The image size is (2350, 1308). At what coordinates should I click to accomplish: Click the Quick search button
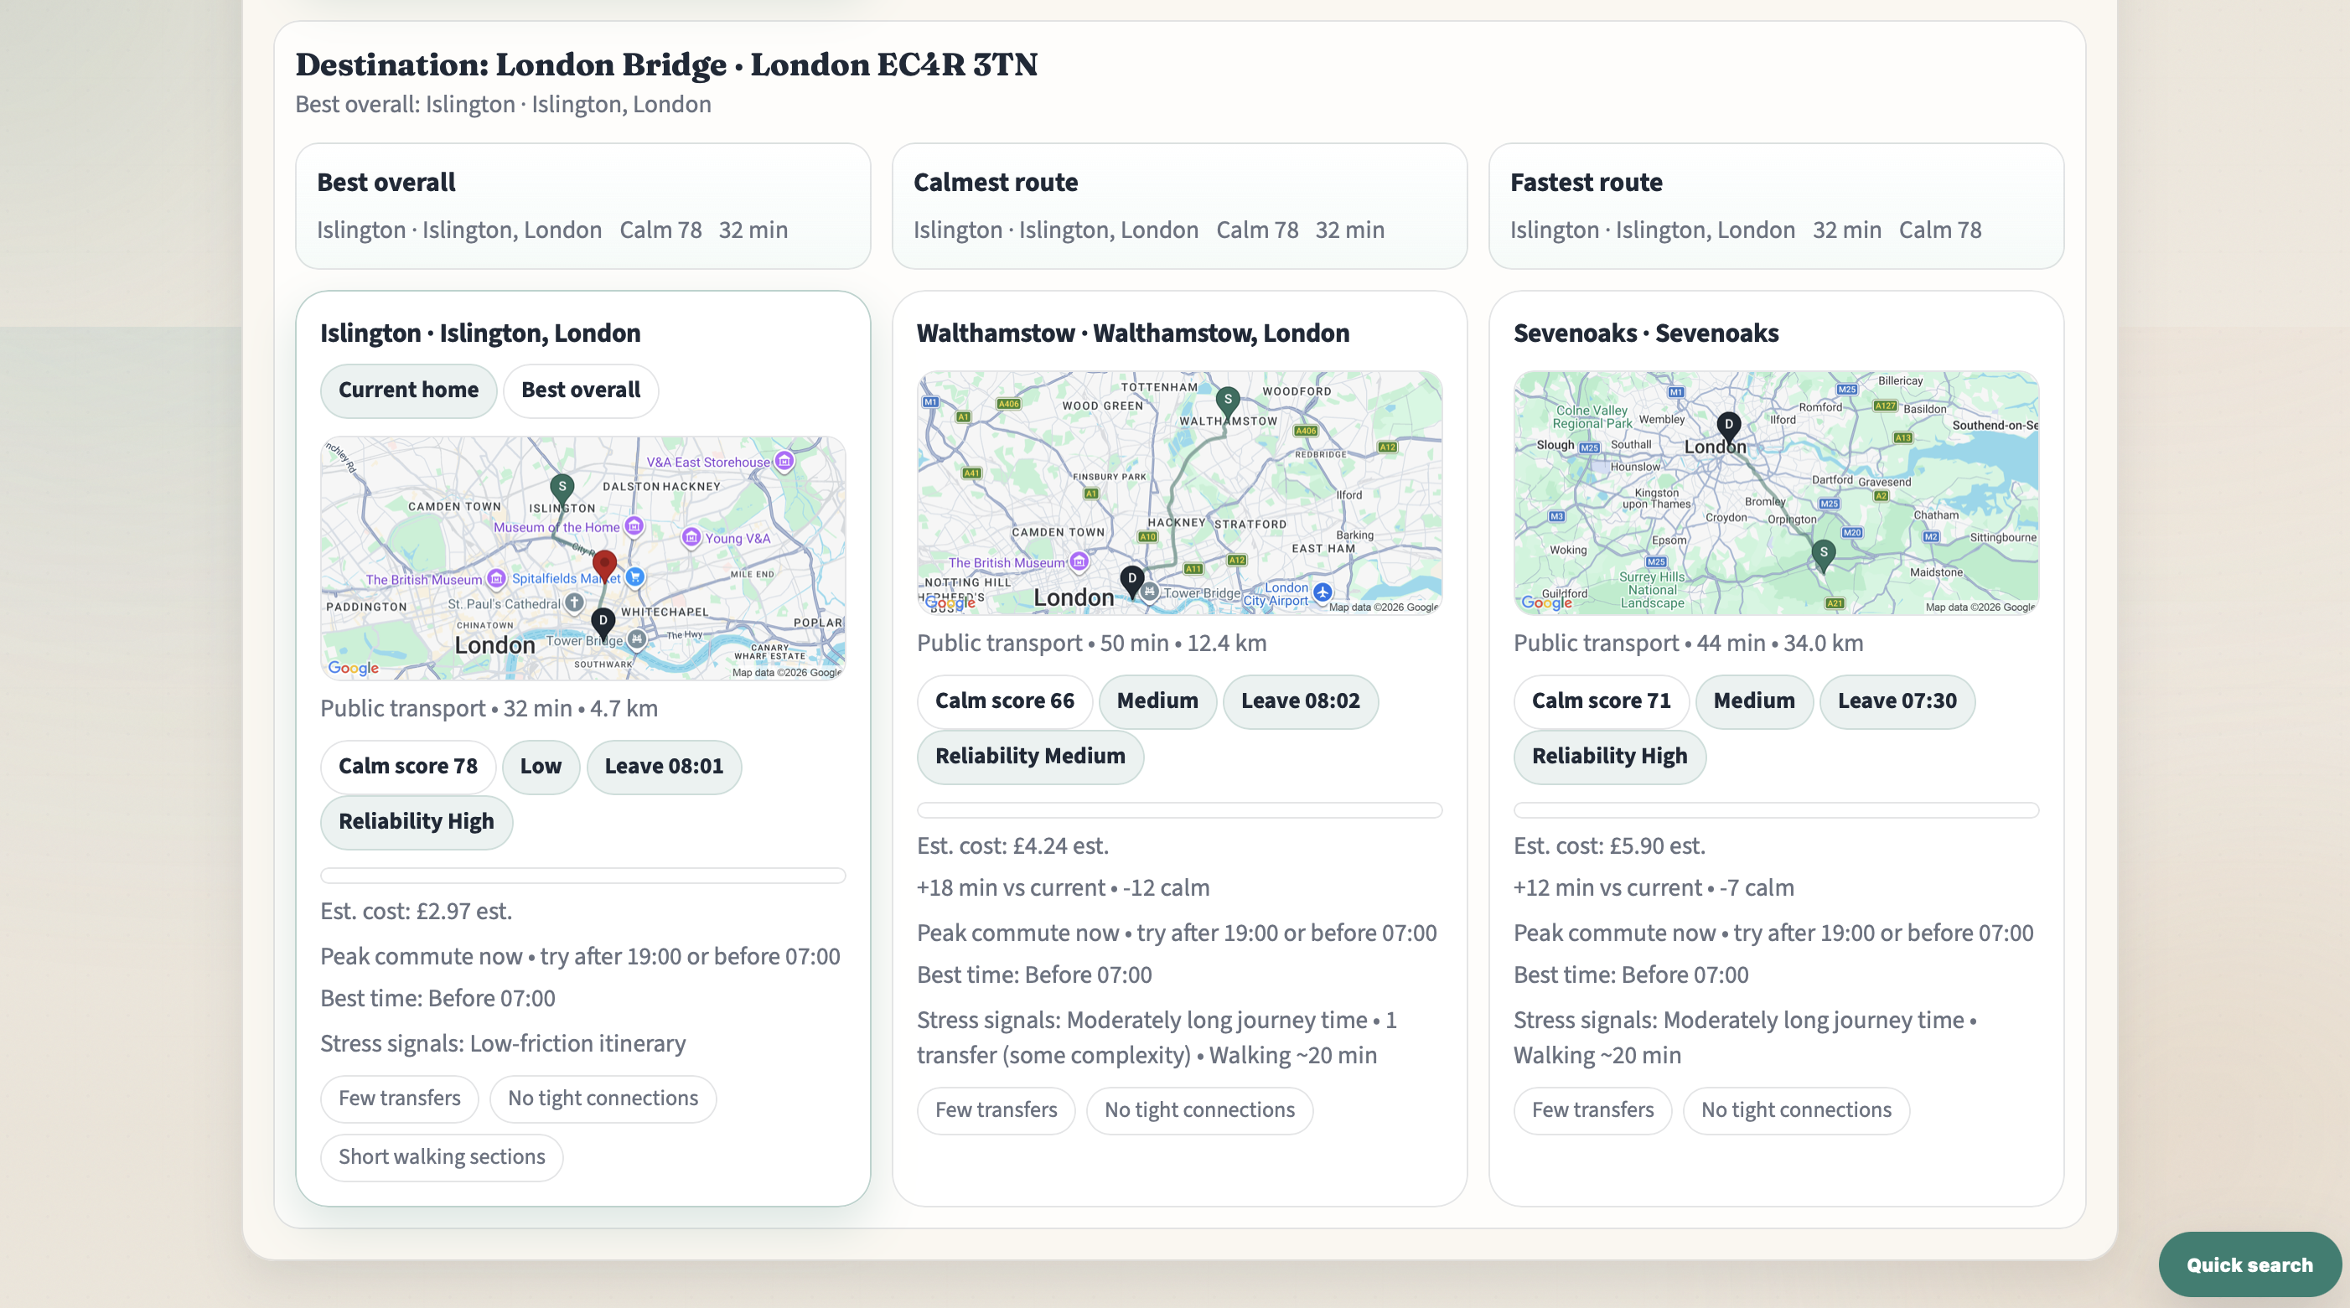2249,1264
